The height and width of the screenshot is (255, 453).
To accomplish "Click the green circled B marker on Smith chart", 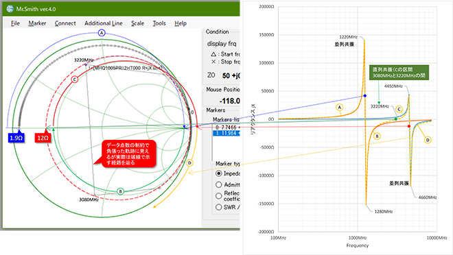I will click(121, 191).
